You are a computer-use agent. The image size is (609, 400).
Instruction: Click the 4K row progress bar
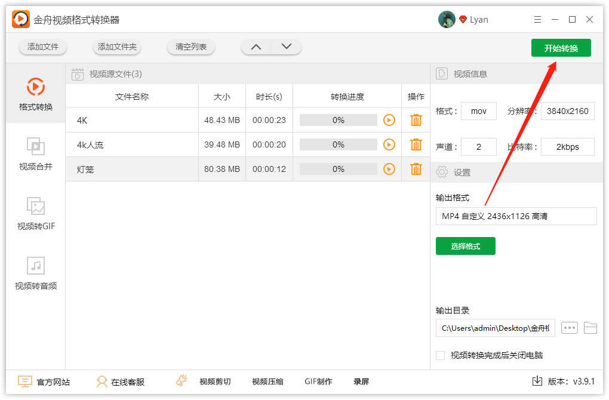tap(339, 120)
